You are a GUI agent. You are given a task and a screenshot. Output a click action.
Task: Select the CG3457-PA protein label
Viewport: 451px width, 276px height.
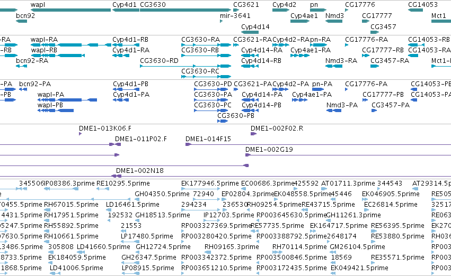tap(391, 105)
